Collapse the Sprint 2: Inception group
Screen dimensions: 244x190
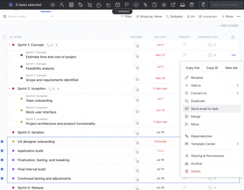pyautogui.click(x=9, y=88)
